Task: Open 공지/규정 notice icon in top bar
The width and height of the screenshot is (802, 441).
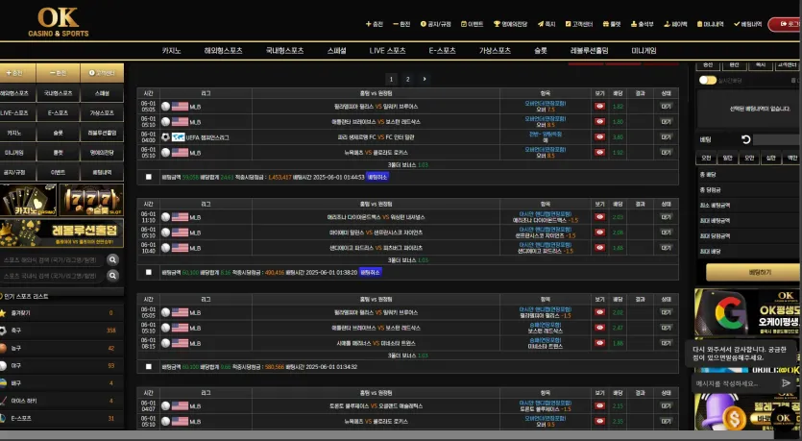Action: click(x=423, y=24)
